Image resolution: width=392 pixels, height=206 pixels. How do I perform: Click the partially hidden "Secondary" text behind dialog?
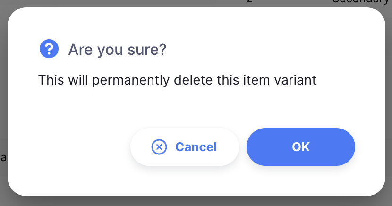pyautogui.click(x=362, y=2)
